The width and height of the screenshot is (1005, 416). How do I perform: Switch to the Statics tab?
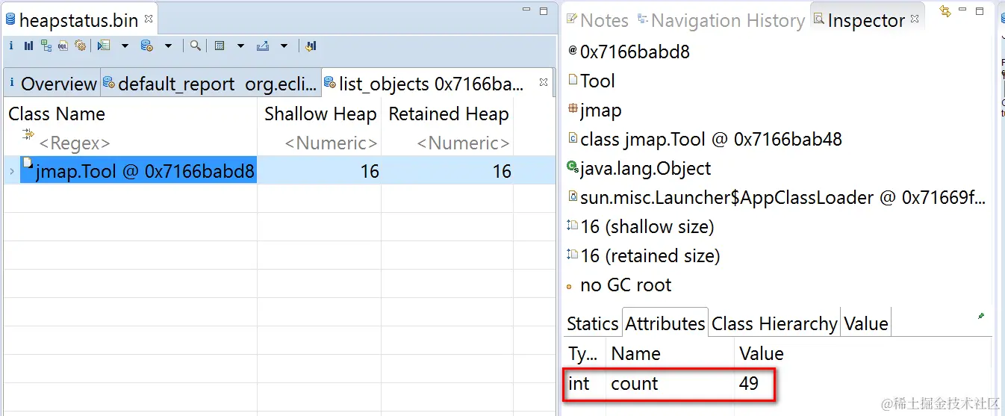pyautogui.click(x=592, y=323)
